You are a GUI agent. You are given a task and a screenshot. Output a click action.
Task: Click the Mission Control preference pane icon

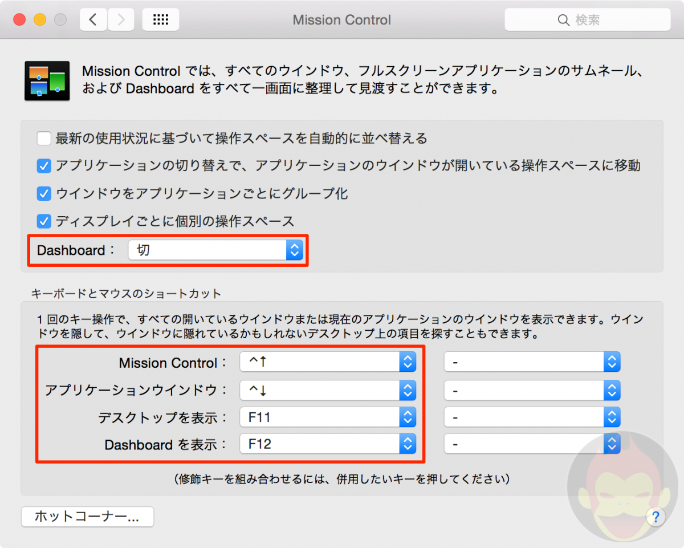[46, 80]
